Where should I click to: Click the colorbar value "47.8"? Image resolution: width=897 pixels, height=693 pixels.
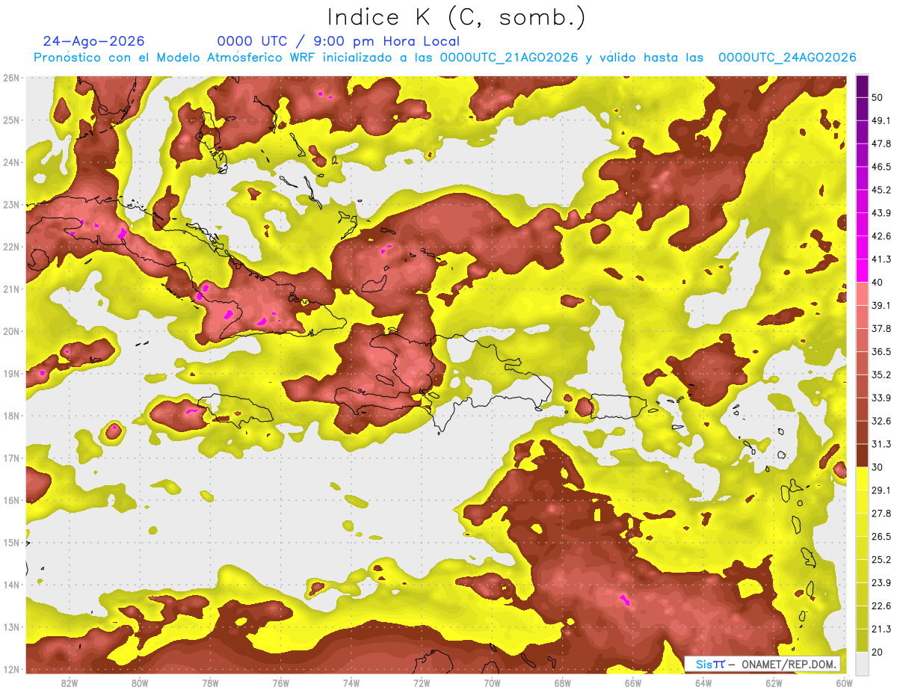[x=881, y=144]
